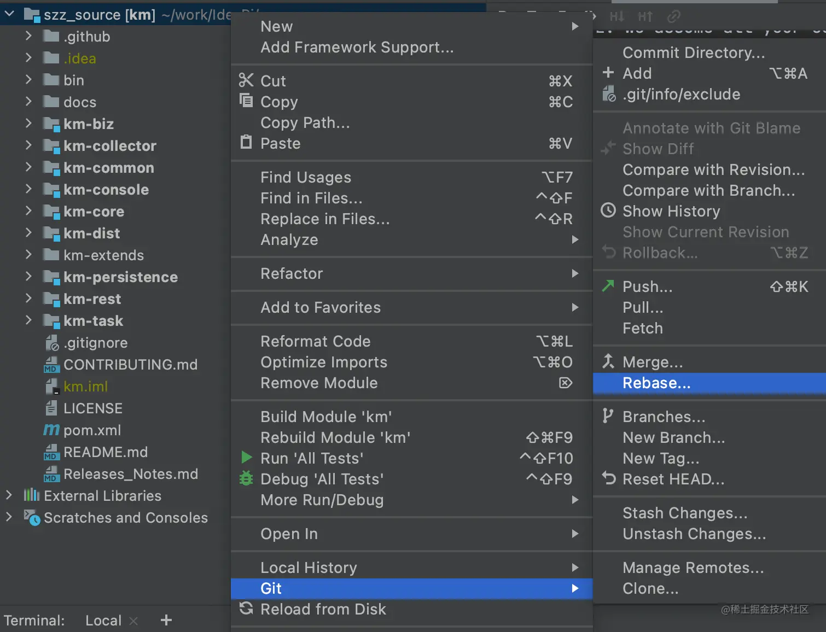Click the Reset HEAD undo icon
The height and width of the screenshot is (632, 826).
pos(608,478)
